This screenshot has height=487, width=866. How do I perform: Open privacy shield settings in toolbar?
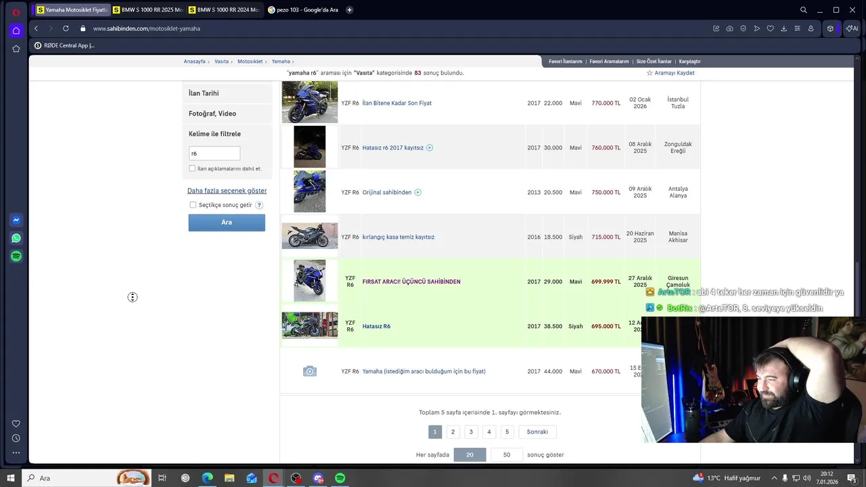pyautogui.click(x=743, y=28)
